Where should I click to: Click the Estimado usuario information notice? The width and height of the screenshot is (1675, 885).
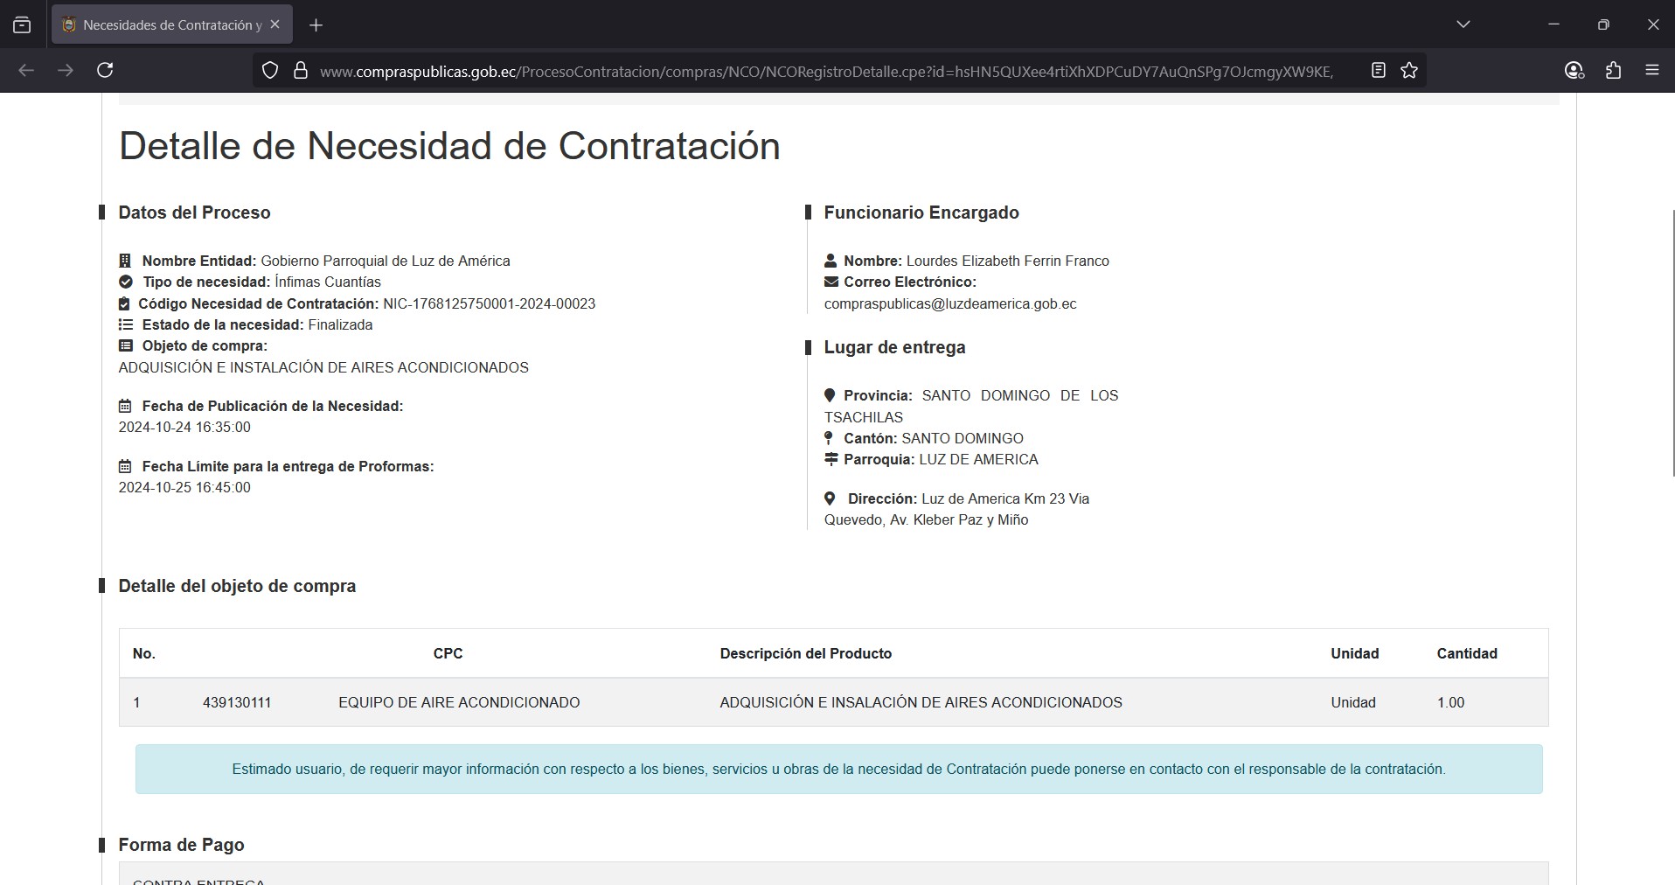pyautogui.click(x=838, y=770)
